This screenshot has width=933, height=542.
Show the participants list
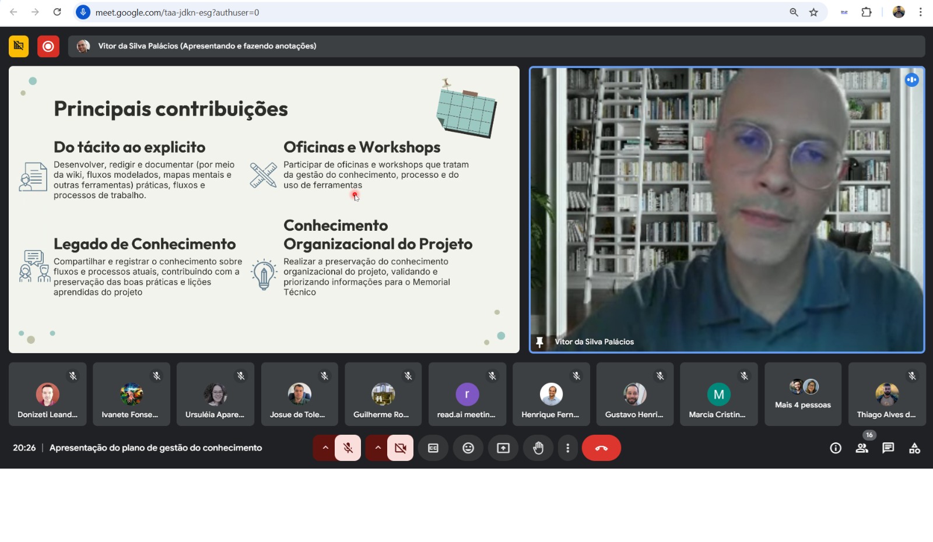coord(862,448)
